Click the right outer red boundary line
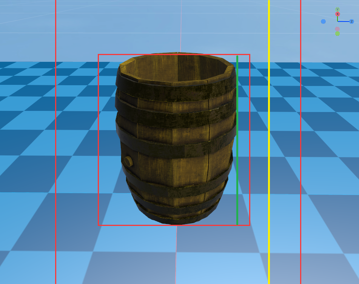359x284 pixels. click(x=300, y=151)
